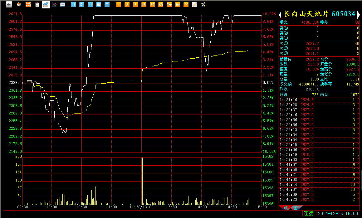Select the trade row at 14:37:19
This screenshot has height=218, width=362.
(319, 155)
